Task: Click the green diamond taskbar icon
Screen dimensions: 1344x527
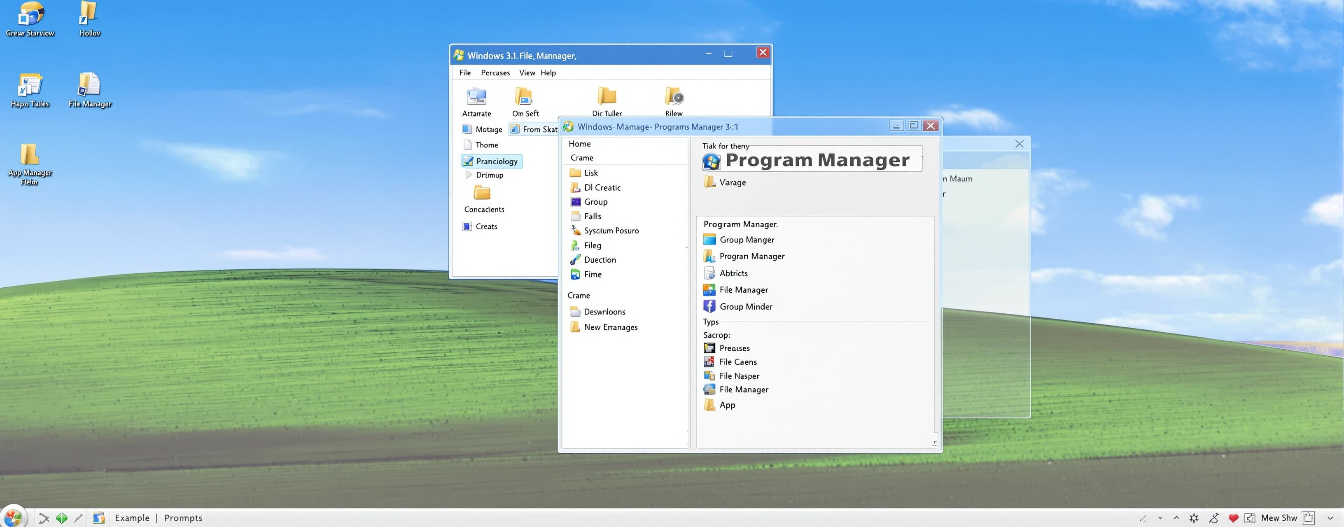Action: pos(62,518)
